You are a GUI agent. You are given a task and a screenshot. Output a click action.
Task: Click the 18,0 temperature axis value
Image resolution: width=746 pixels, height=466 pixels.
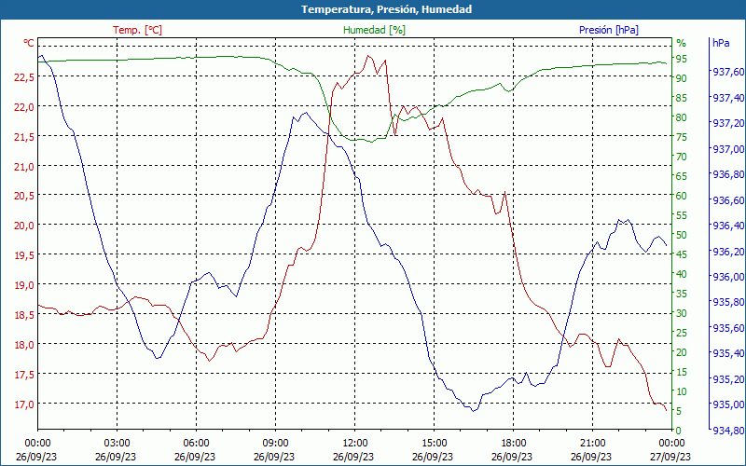coord(24,345)
